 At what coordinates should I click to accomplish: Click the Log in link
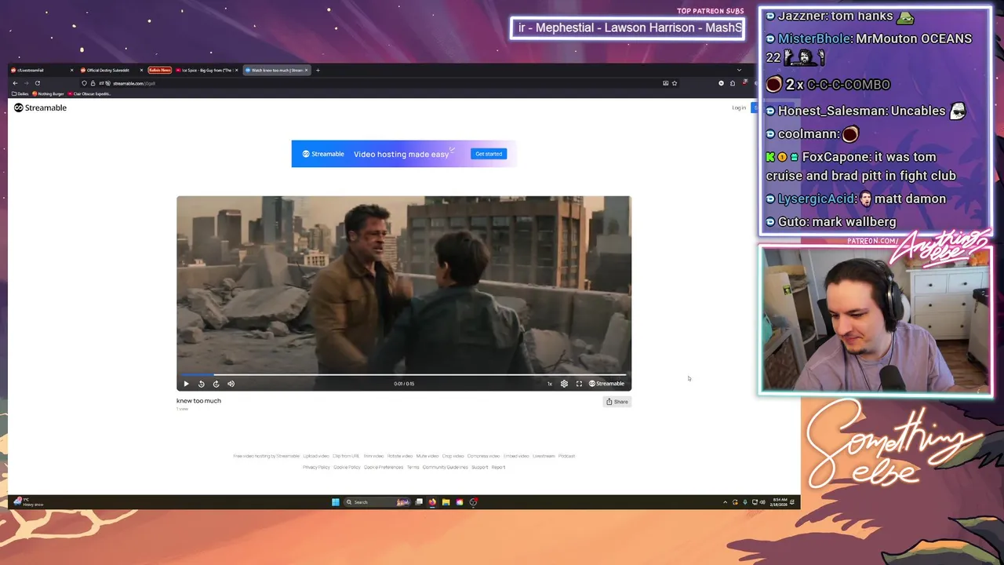(739, 108)
